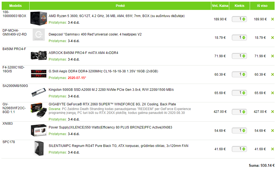
Task: Click the Iš viso column header
Action: pos(262,6)
